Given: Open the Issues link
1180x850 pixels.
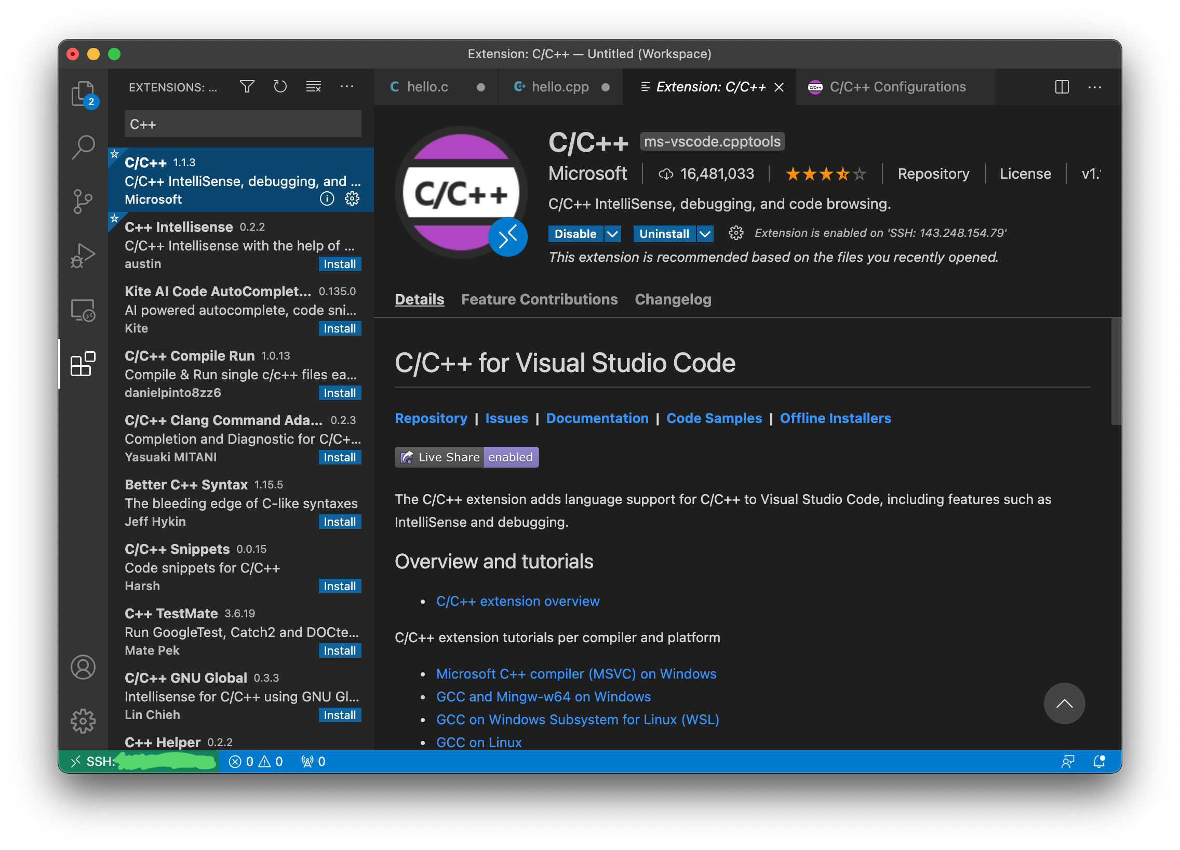Looking at the screenshot, I should click(x=506, y=418).
